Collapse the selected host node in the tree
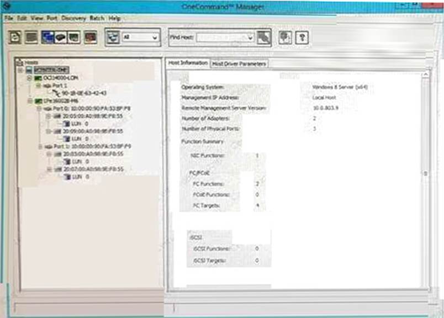This screenshot has height=318, width=444. tap(20, 70)
